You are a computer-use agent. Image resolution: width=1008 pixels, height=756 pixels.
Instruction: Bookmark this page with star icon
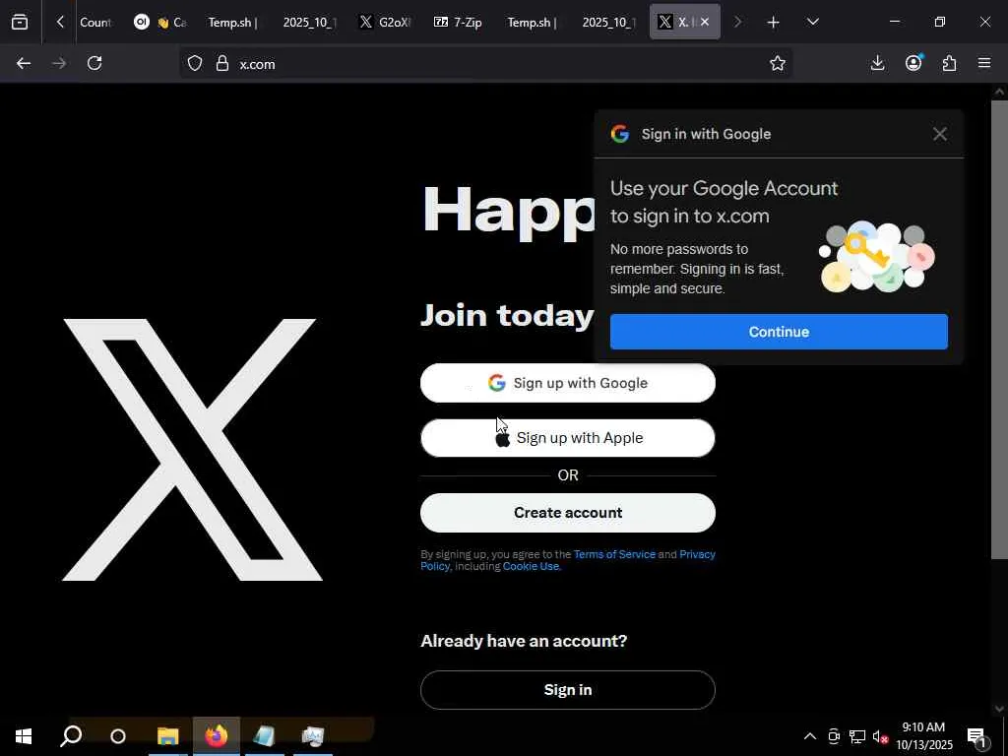point(778,63)
